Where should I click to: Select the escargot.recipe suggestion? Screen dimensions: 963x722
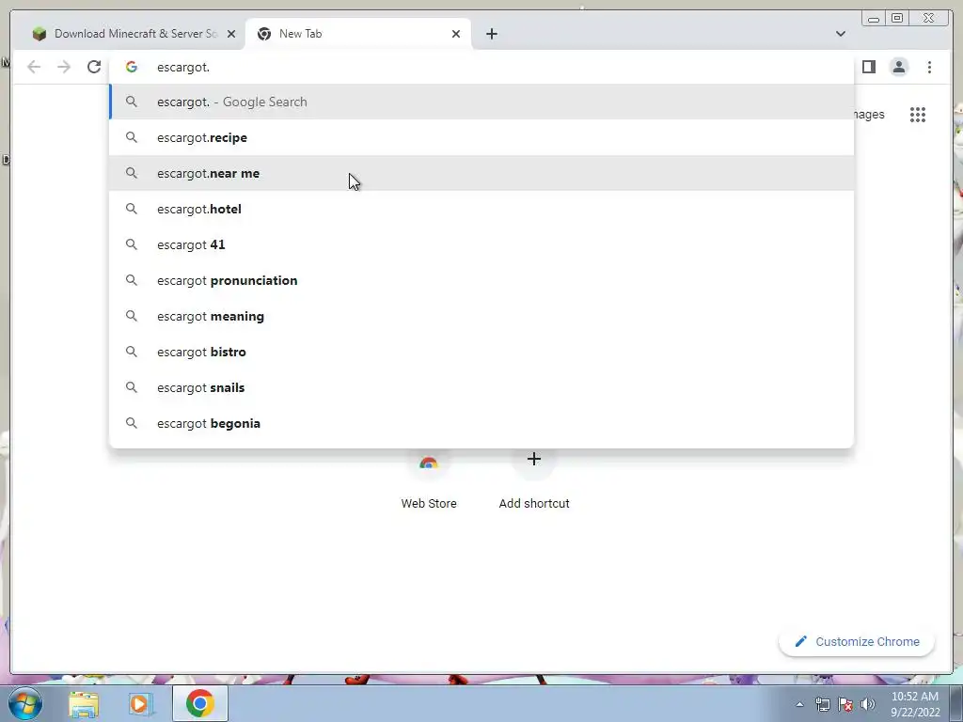click(481, 137)
